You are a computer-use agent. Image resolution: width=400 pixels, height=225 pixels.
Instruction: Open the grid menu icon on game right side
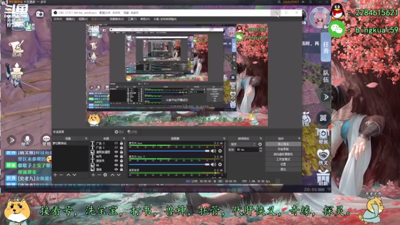coord(323,117)
